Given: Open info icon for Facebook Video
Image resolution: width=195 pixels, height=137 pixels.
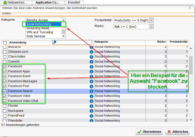Looking at the screenshot, I should point(91,96).
